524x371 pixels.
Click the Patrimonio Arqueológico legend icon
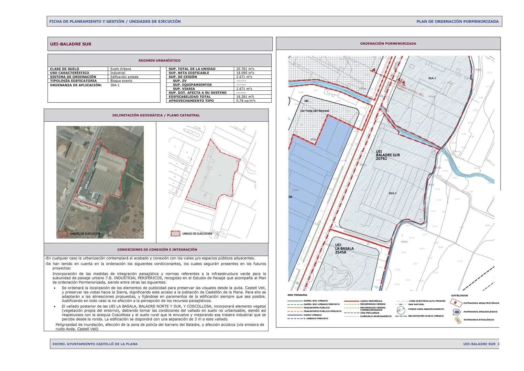pos(457,312)
